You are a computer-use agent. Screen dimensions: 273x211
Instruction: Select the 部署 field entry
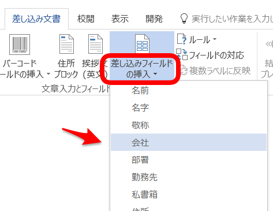pos(189,160)
